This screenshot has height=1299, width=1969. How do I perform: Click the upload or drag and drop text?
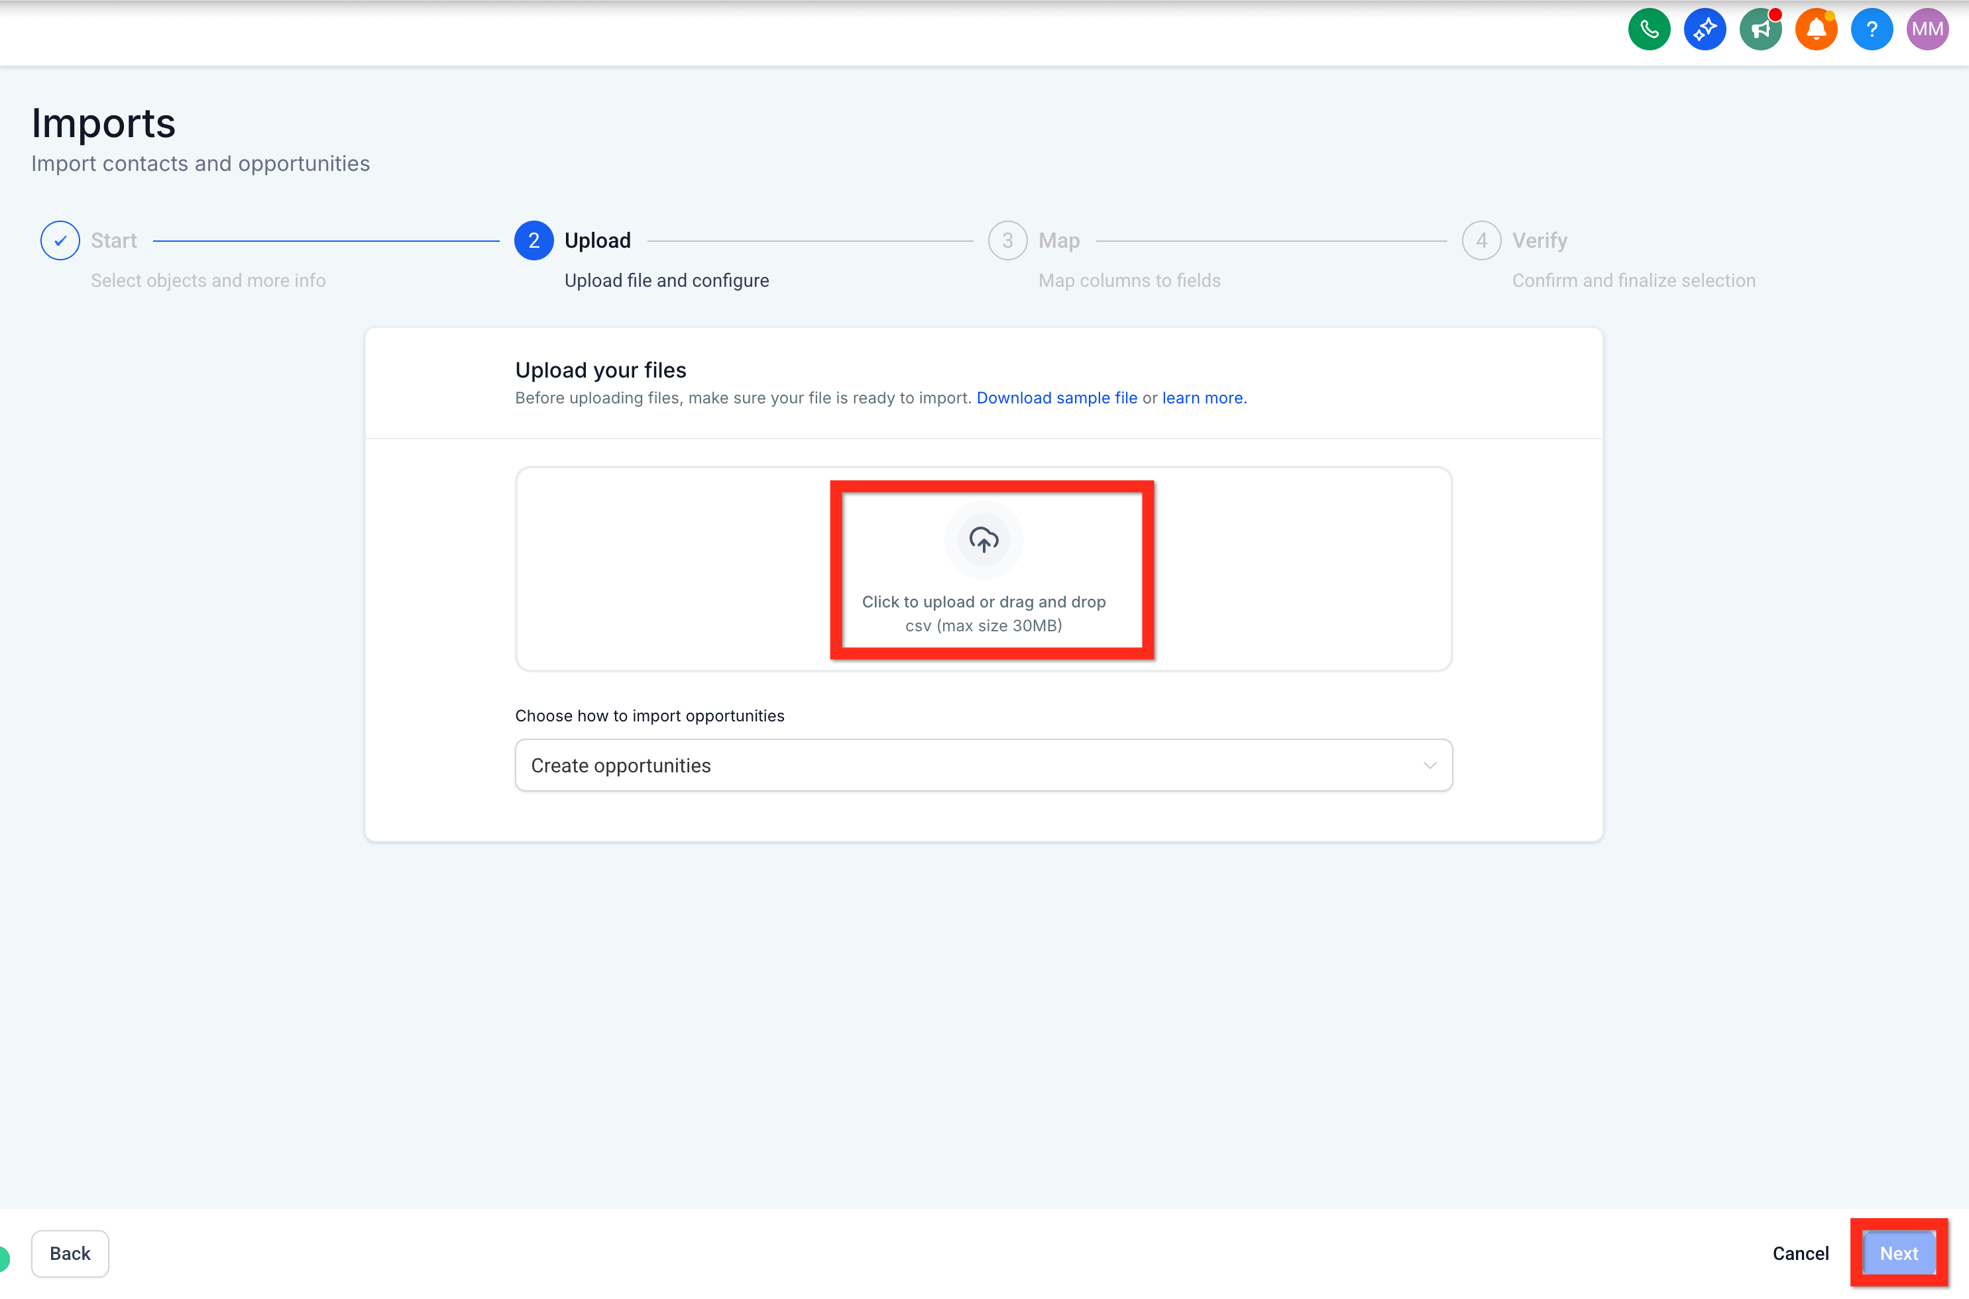984,602
